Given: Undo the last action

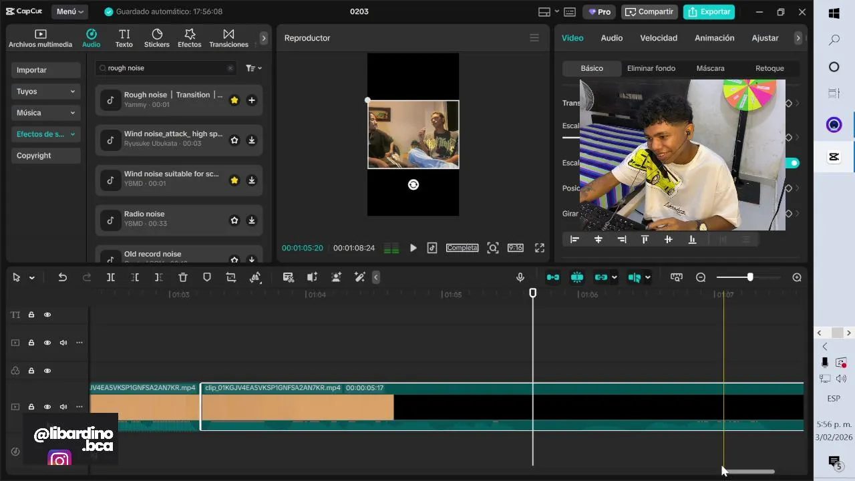Looking at the screenshot, I should (x=62, y=277).
